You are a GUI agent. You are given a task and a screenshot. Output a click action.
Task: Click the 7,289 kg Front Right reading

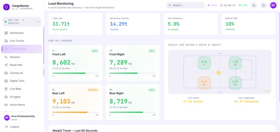coord(120,62)
